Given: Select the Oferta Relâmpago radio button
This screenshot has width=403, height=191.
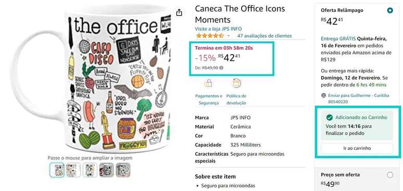Looking at the screenshot, I should click(390, 11).
